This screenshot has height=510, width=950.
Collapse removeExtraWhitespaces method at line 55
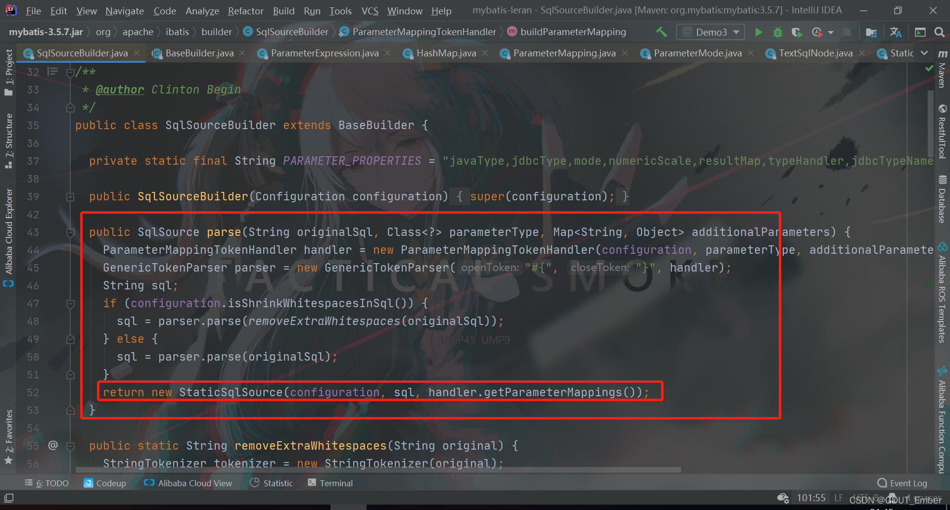pos(70,446)
